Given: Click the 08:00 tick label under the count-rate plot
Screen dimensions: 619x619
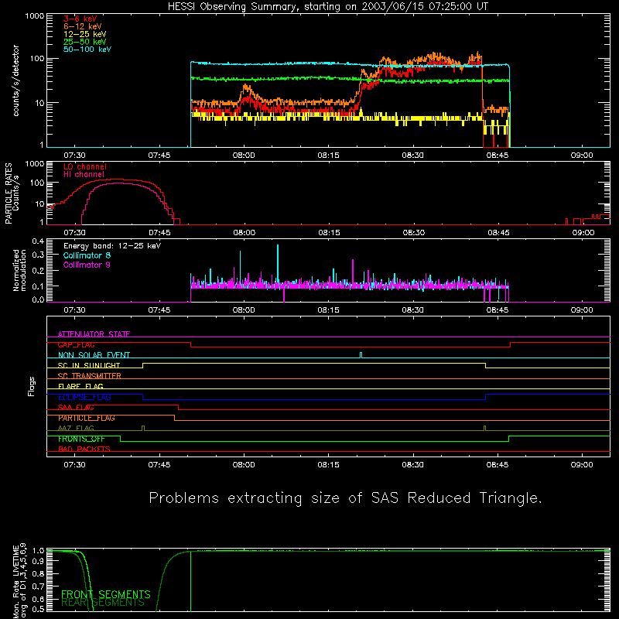Looking at the screenshot, I should click(244, 156).
